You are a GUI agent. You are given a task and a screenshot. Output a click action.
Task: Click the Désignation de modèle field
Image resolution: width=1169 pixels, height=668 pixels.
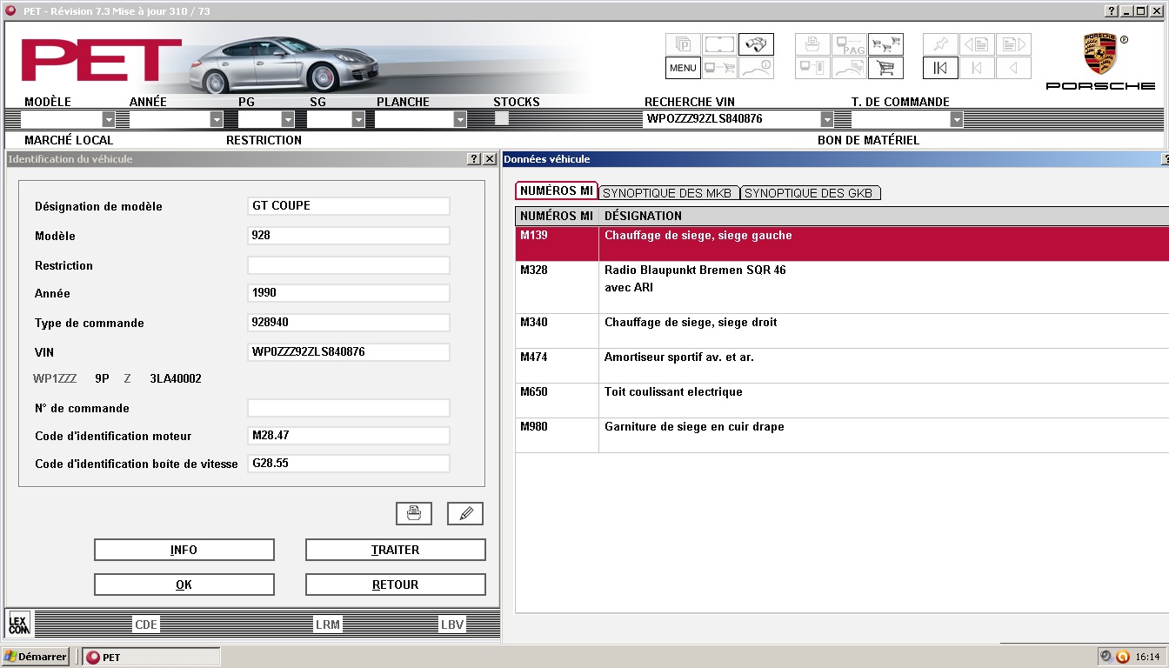pos(349,206)
